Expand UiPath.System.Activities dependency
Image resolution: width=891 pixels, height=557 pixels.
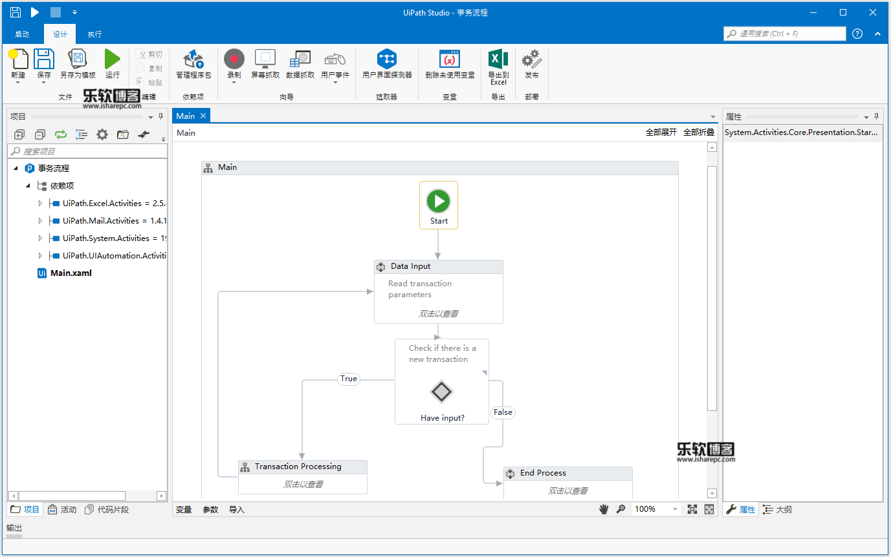(x=40, y=238)
